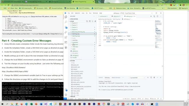The image size is (189, 106).
Task: Click the UTF-8 encoding in status bar
Action: pyautogui.click(x=139, y=99)
